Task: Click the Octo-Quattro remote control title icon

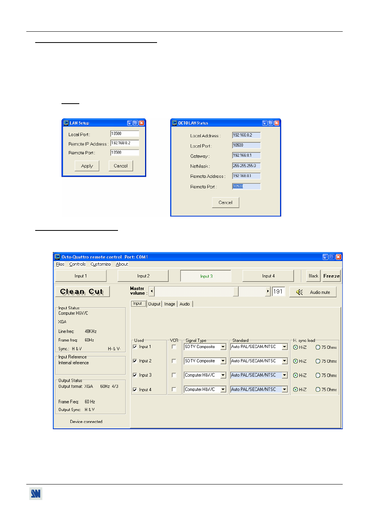Action: [x=58, y=257]
